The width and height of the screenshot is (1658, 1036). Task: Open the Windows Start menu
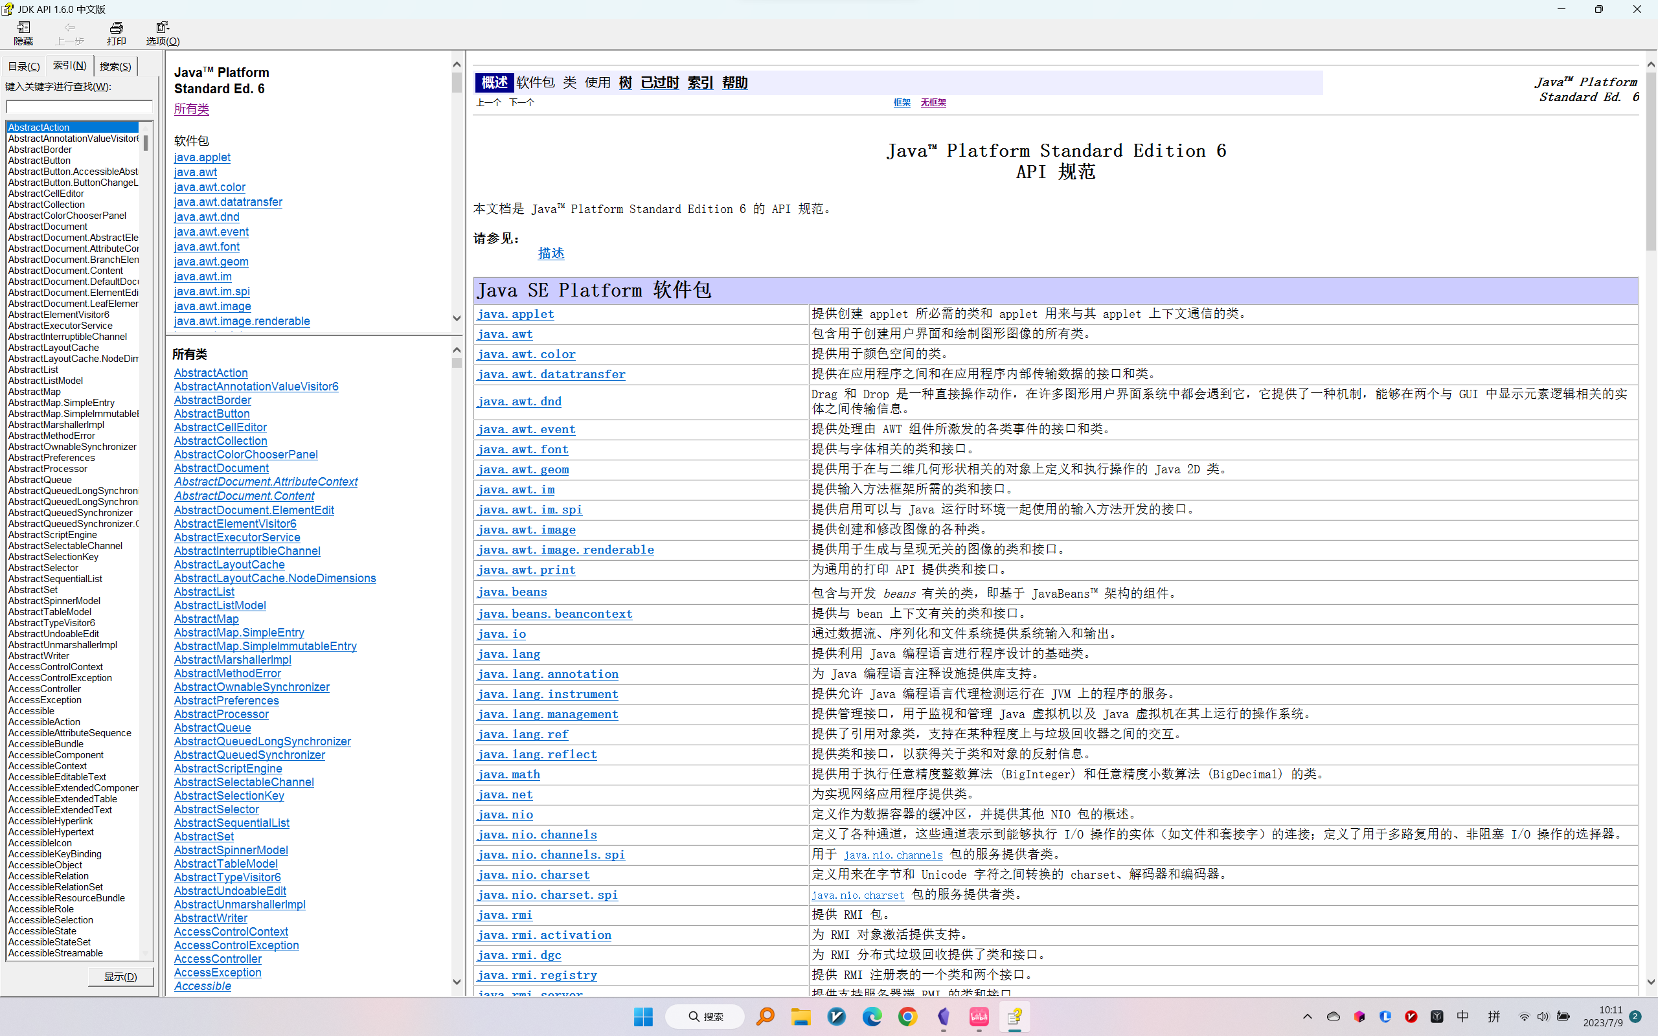click(x=642, y=1017)
